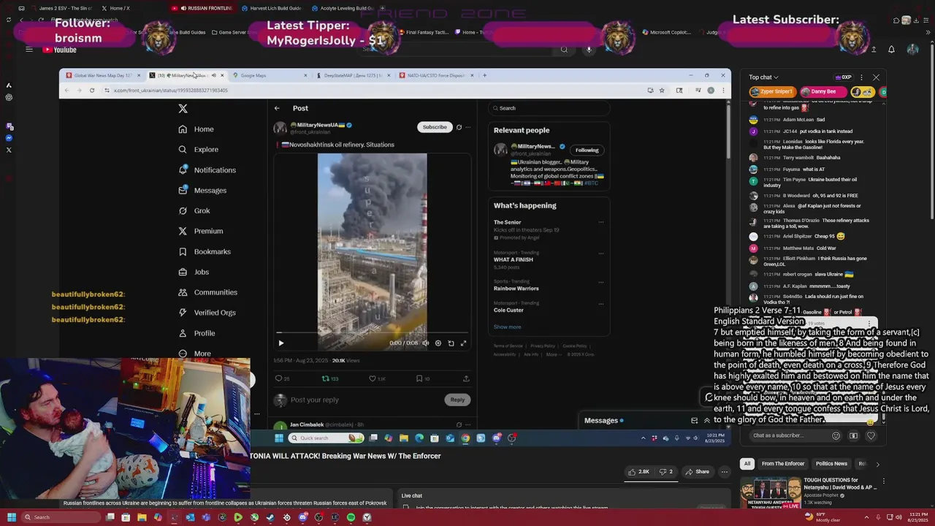Bookmark the page with the star icon

click(662, 91)
